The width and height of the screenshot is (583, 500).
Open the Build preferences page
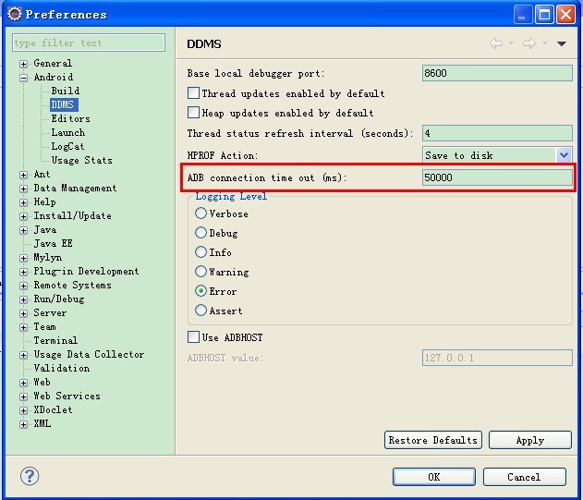click(65, 91)
